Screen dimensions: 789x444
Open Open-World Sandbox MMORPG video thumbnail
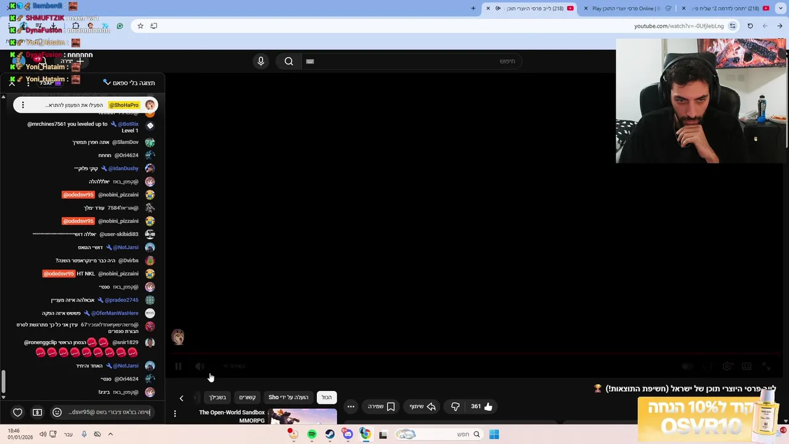click(x=303, y=417)
